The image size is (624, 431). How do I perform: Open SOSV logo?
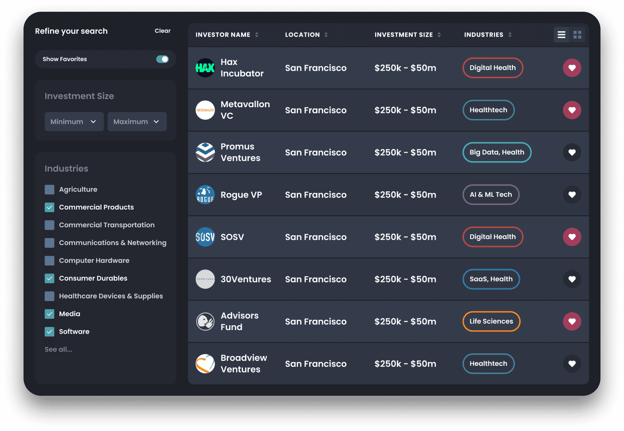click(x=205, y=237)
